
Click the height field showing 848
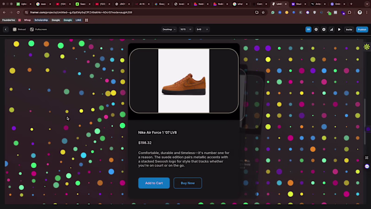(x=202, y=29)
